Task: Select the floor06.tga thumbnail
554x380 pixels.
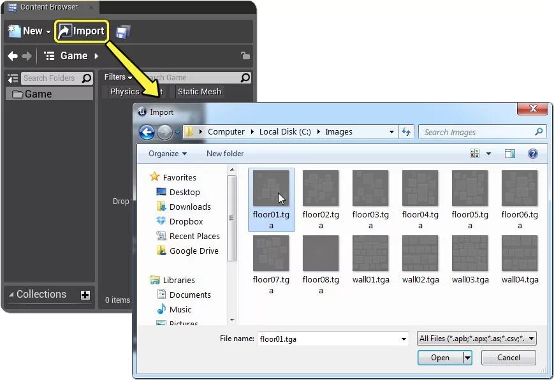Action: (x=520, y=188)
